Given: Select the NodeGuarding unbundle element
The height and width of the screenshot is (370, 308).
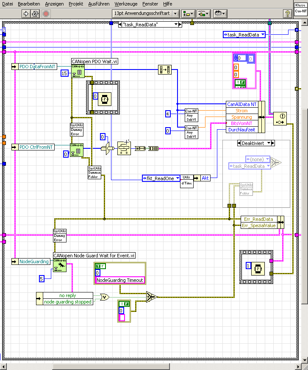Looking at the screenshot, I should click(34, 262).
